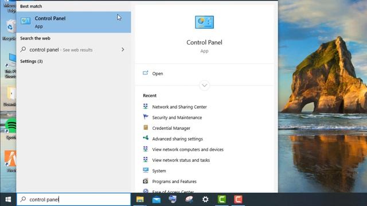The width and height of the screenshot is (367, 206).
Task: Click Open in the preview pane
Action: [x=158, y=74]
